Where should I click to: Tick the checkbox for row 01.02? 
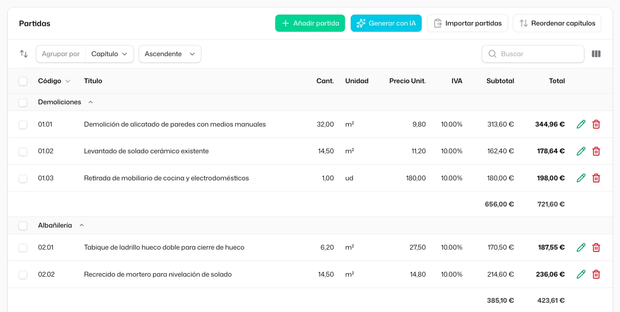(x=23, y=151)
